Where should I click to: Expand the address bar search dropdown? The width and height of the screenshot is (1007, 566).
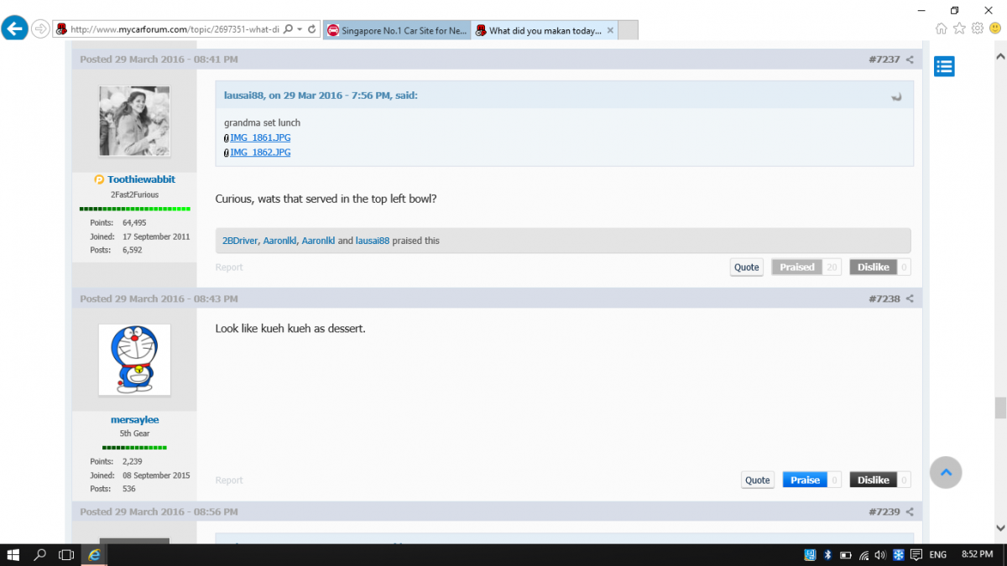(300, 29)
